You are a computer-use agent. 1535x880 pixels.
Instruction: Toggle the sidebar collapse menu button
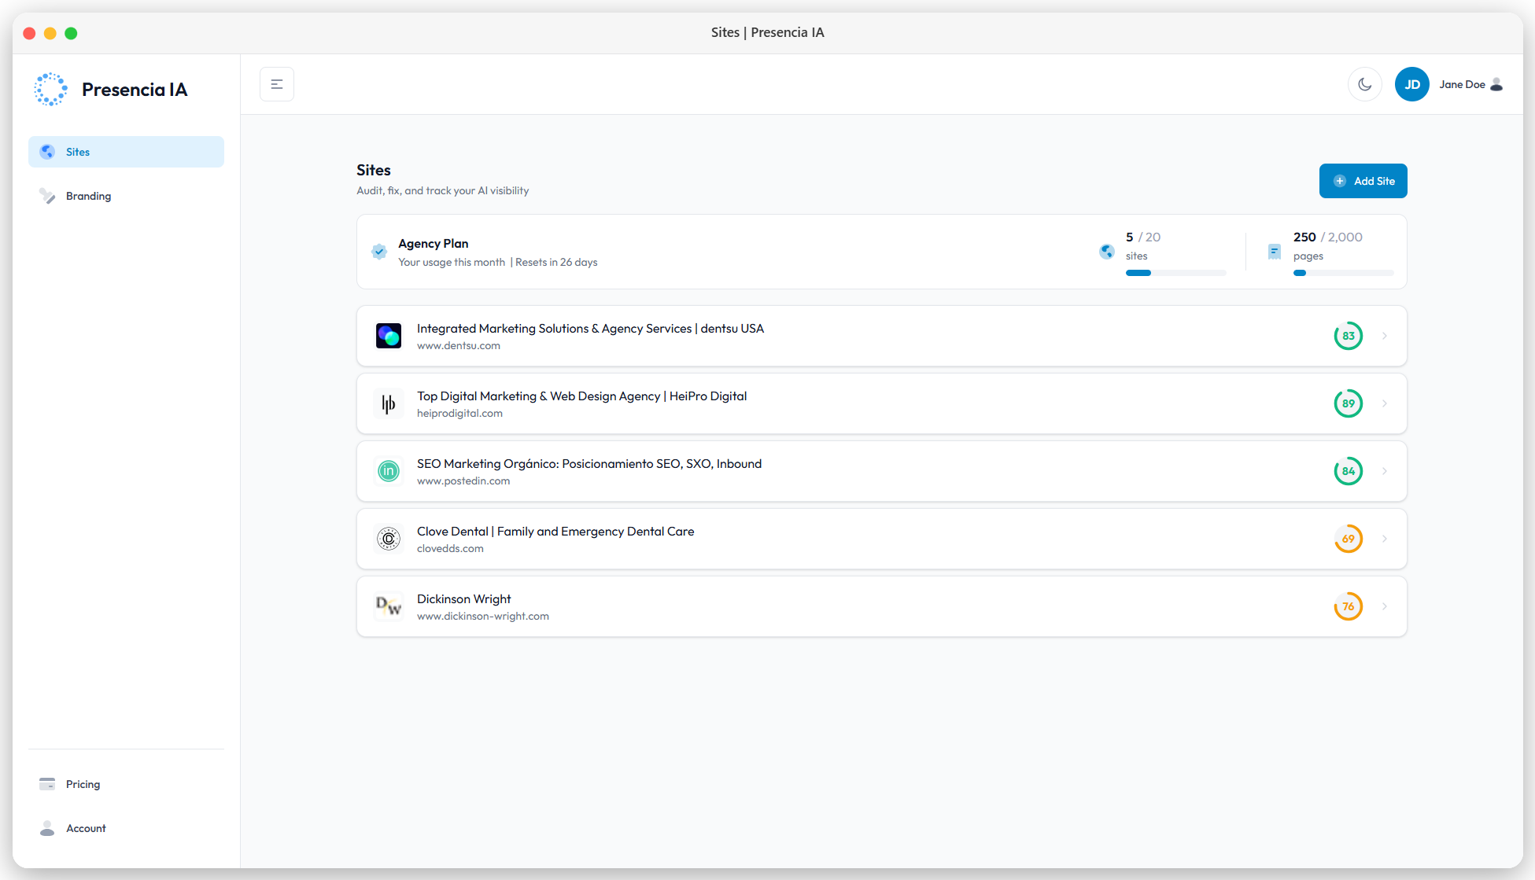(277, 84)
